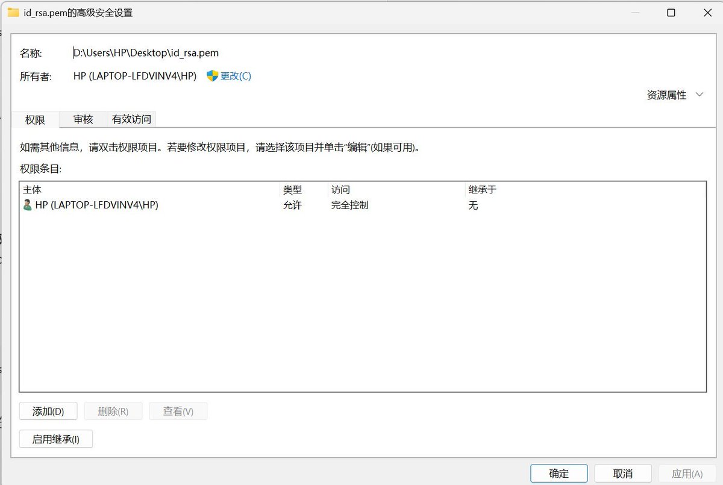Click the 继承于 column header
The image size is (723, 485).
coord(483,190)
